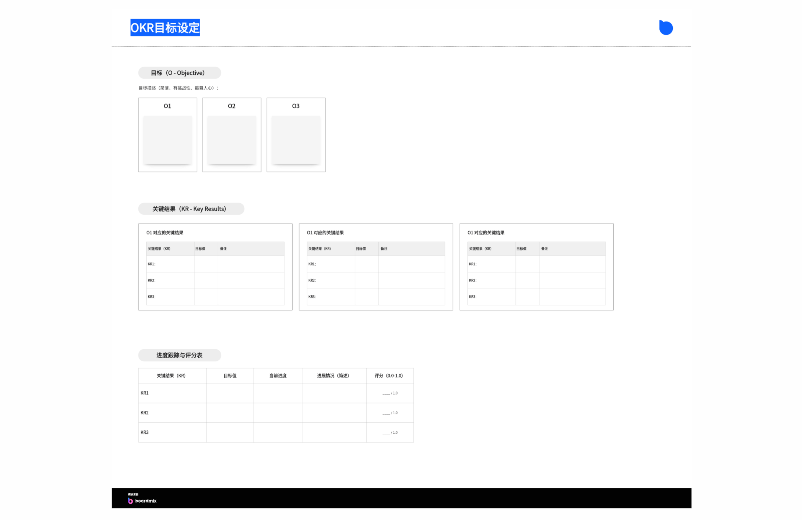
Task: Click the blank sticky note under O2
Action: 232,140
